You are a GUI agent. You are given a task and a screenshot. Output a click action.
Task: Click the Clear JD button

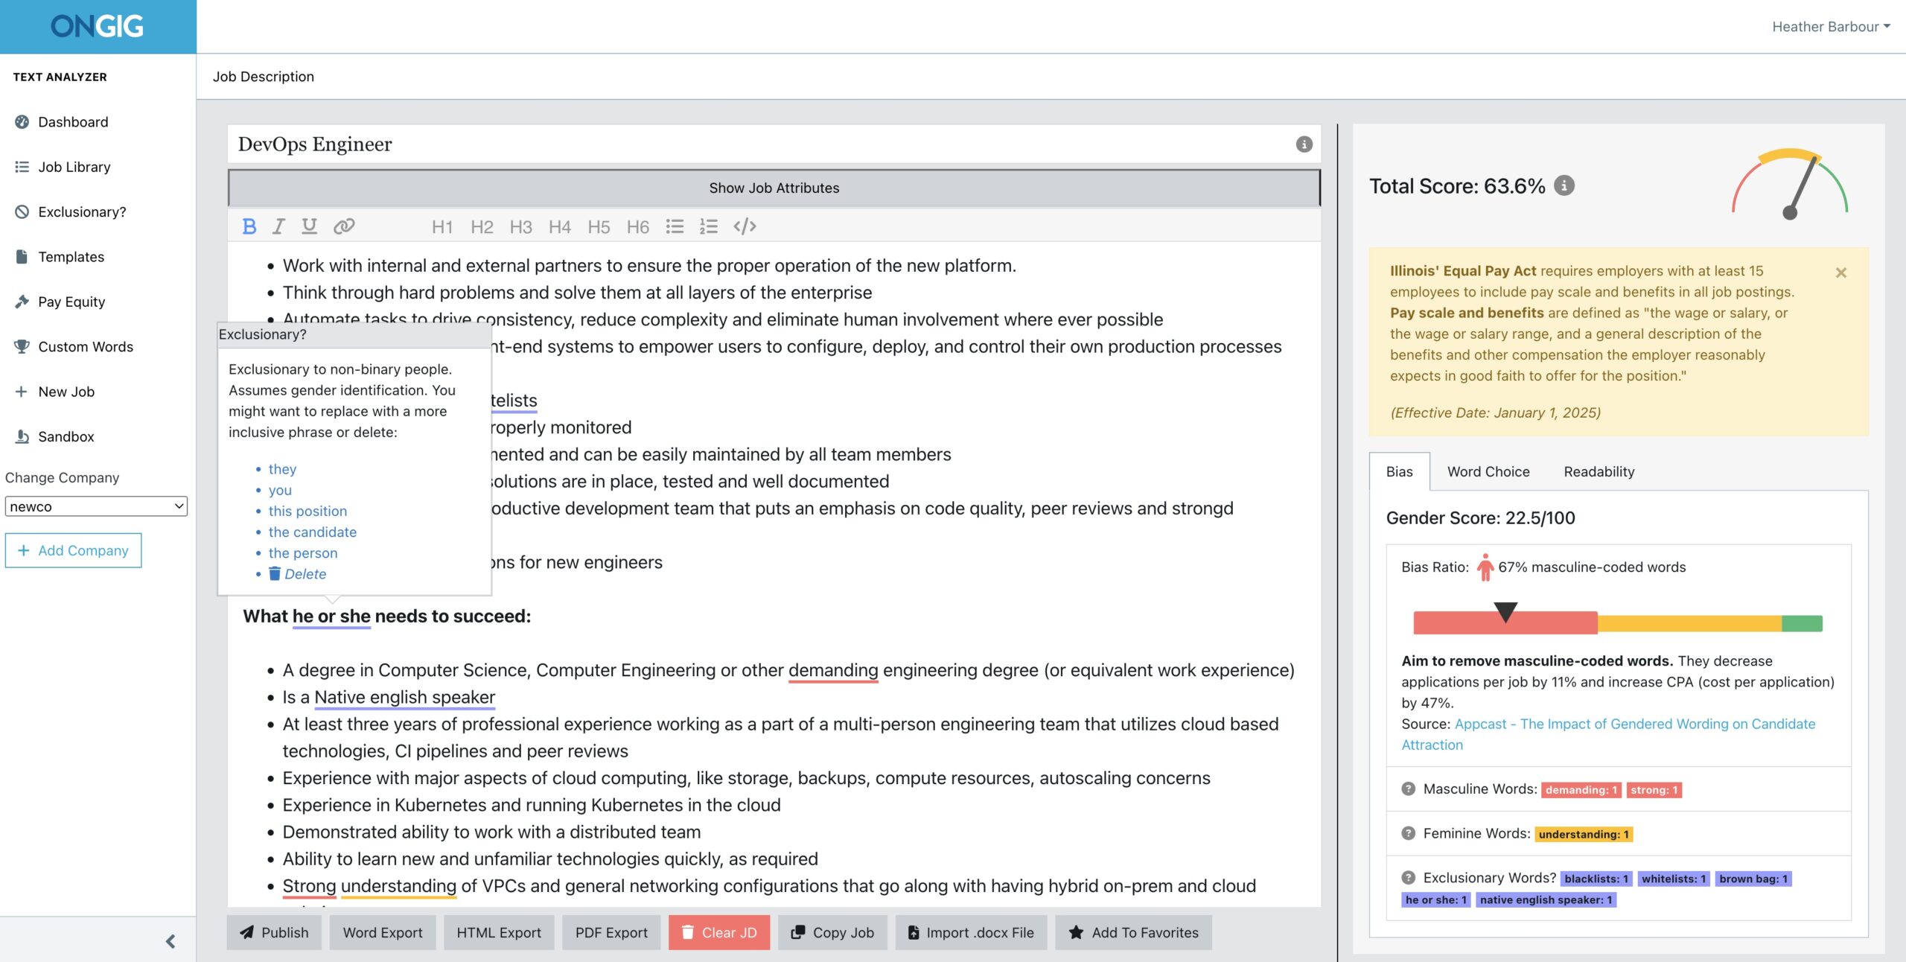coord(719,932)
